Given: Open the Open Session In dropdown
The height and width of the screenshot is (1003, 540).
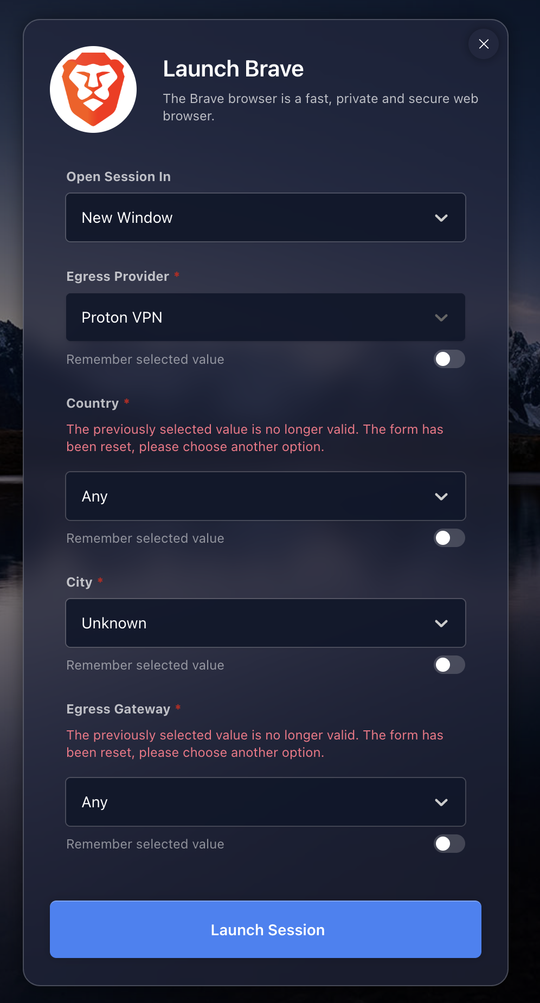Looking at the screenshot, I should pyautogui.click(x=265, y=217).
